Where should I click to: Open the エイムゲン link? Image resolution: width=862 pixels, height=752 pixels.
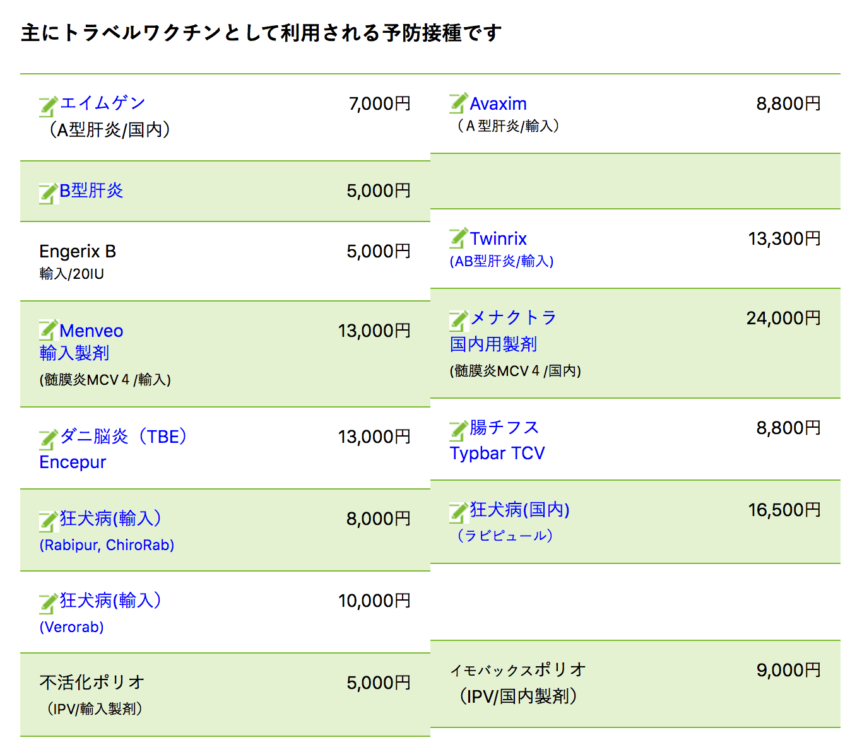(x=103, y=103)
